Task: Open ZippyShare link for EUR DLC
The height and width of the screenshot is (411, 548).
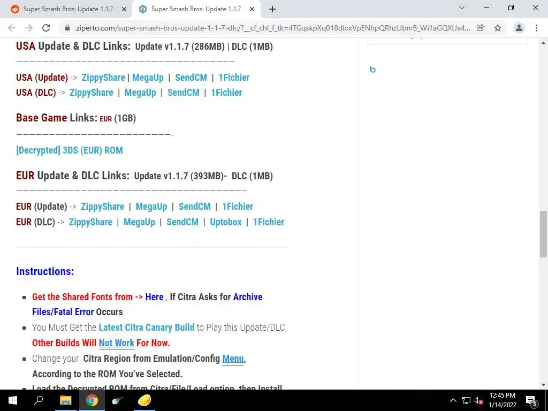Action: [x=90, y=222]
